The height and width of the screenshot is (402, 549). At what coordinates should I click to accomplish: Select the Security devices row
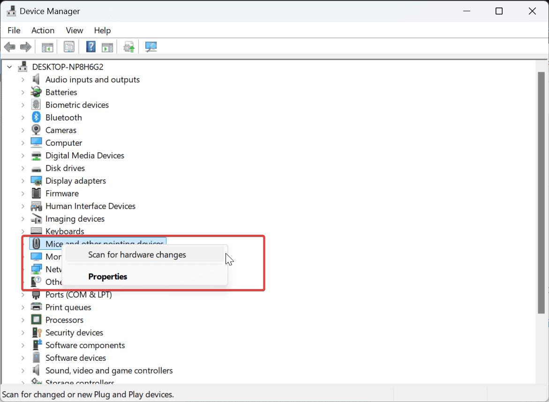pos(74,332)
